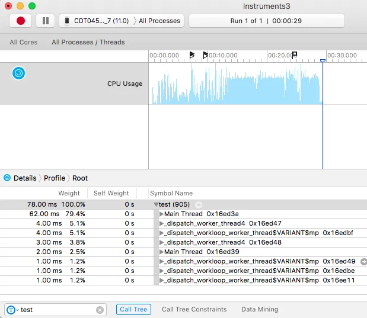The image size is (367, 318).
Task: Open the Root breadcrumb
Action: [80, 178]
